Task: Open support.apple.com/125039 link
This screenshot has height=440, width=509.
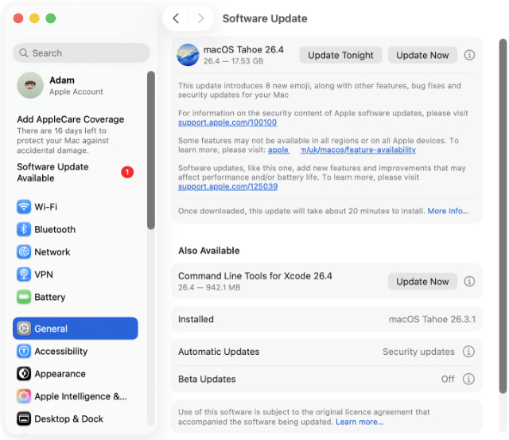Action: click(x=228, y=186)
